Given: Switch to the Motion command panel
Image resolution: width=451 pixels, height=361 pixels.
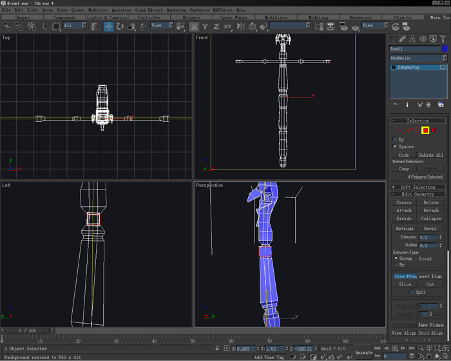Looking at the screenshot, I should pyautogui.click(x=423, y=39).
